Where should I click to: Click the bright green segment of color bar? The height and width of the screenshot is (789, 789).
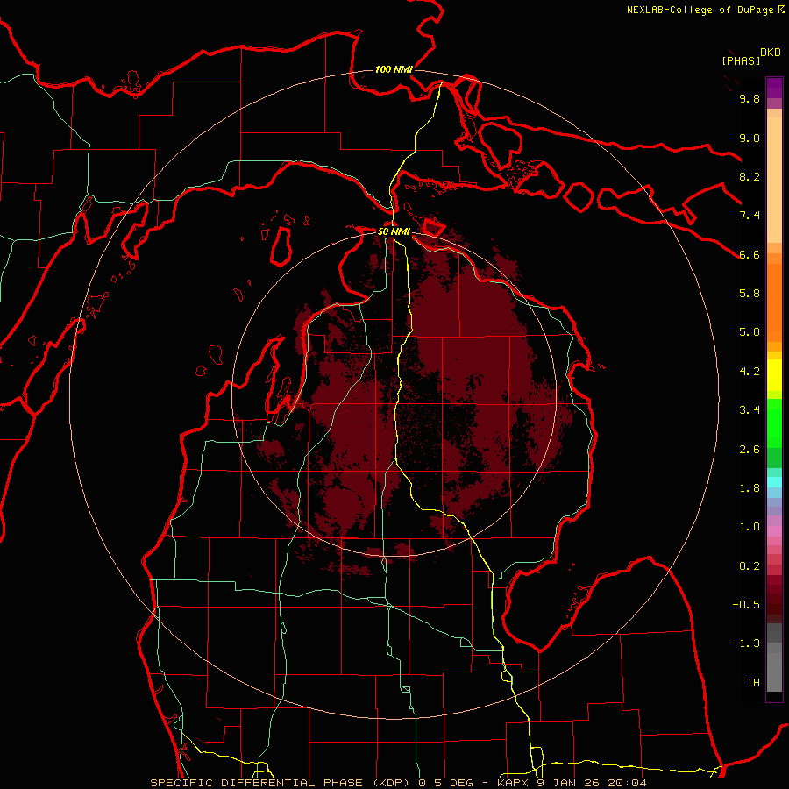click(774, 423)
